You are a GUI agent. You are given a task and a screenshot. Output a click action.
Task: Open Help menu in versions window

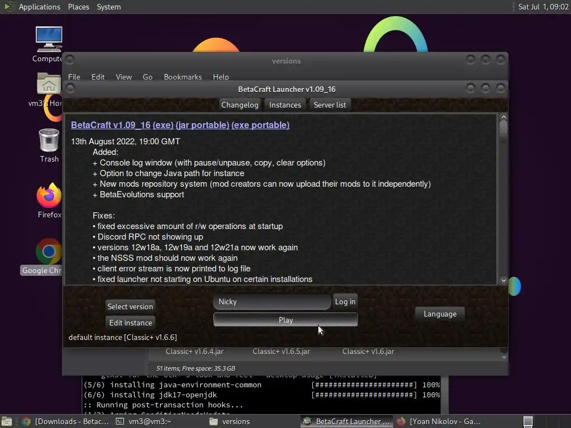pyautogui.click(x=221, y=77)
